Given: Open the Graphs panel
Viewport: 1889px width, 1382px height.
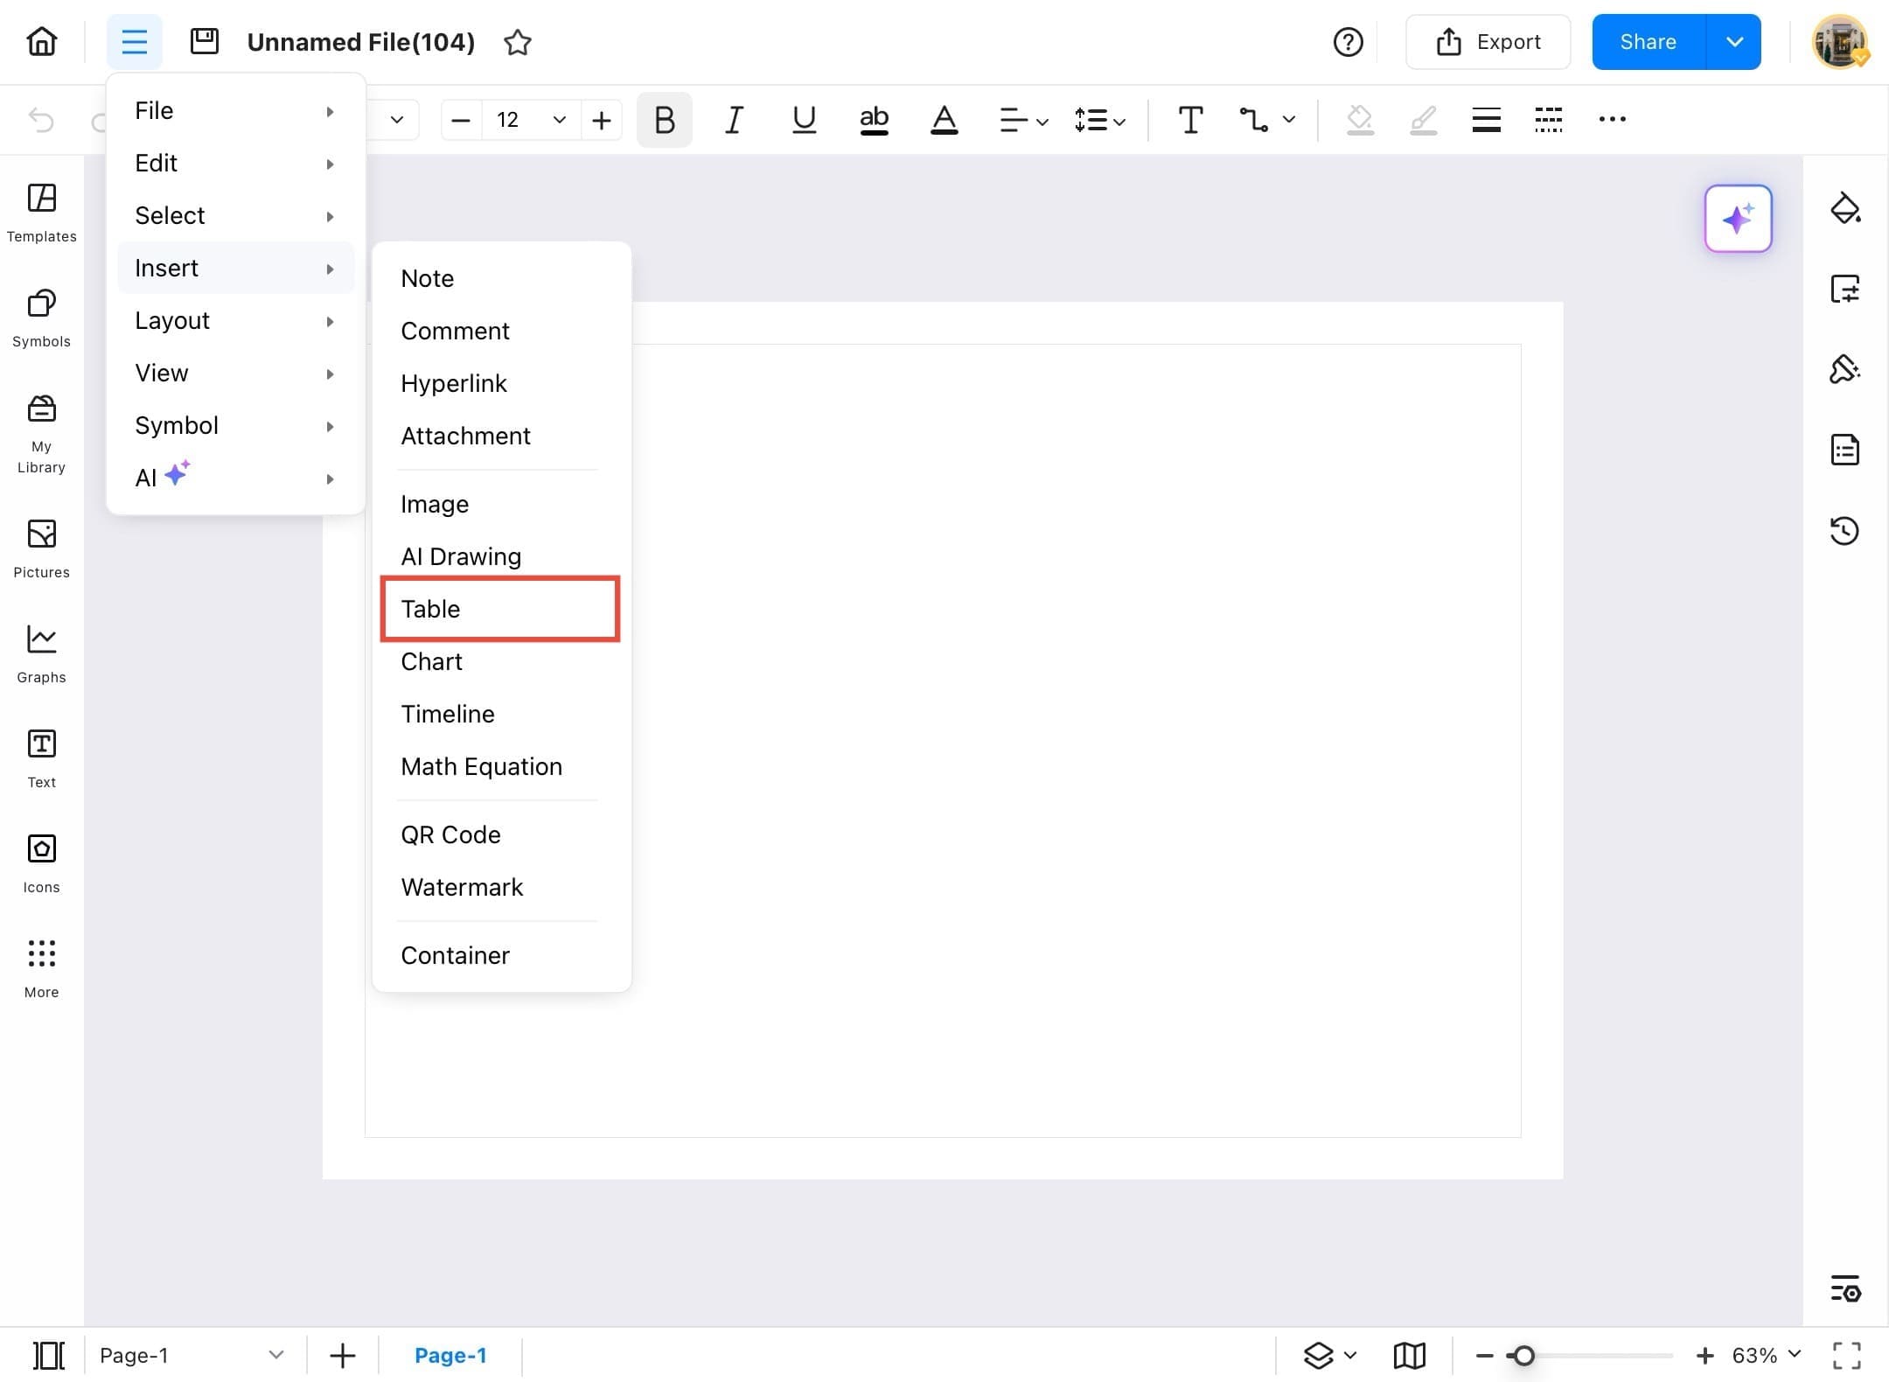Looking at the screenshot, I should tap(40, 653).
